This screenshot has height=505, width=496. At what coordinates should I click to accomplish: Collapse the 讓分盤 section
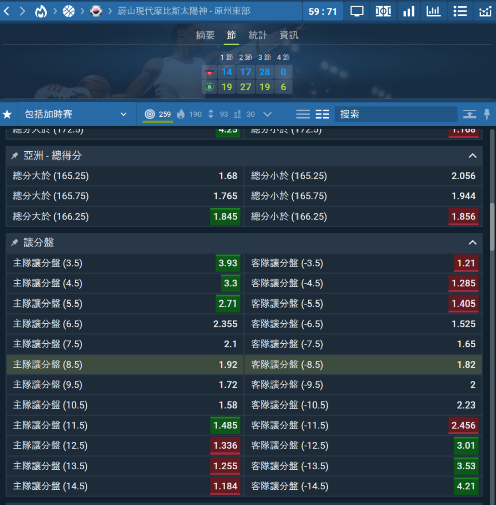click(x=472, y=243)
